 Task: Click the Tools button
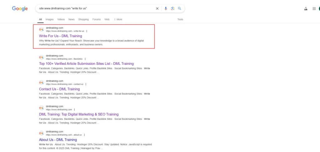180,19
